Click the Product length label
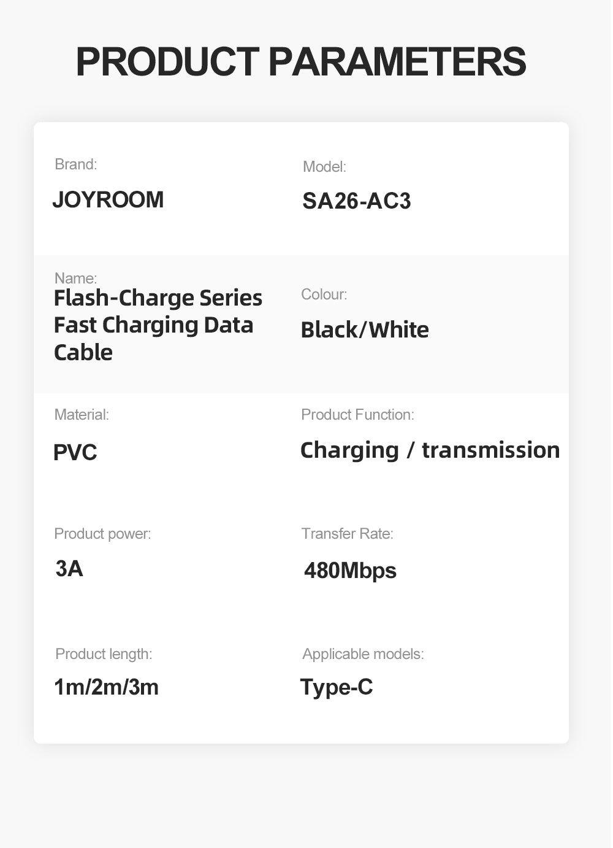 click(x=104, y=654)
